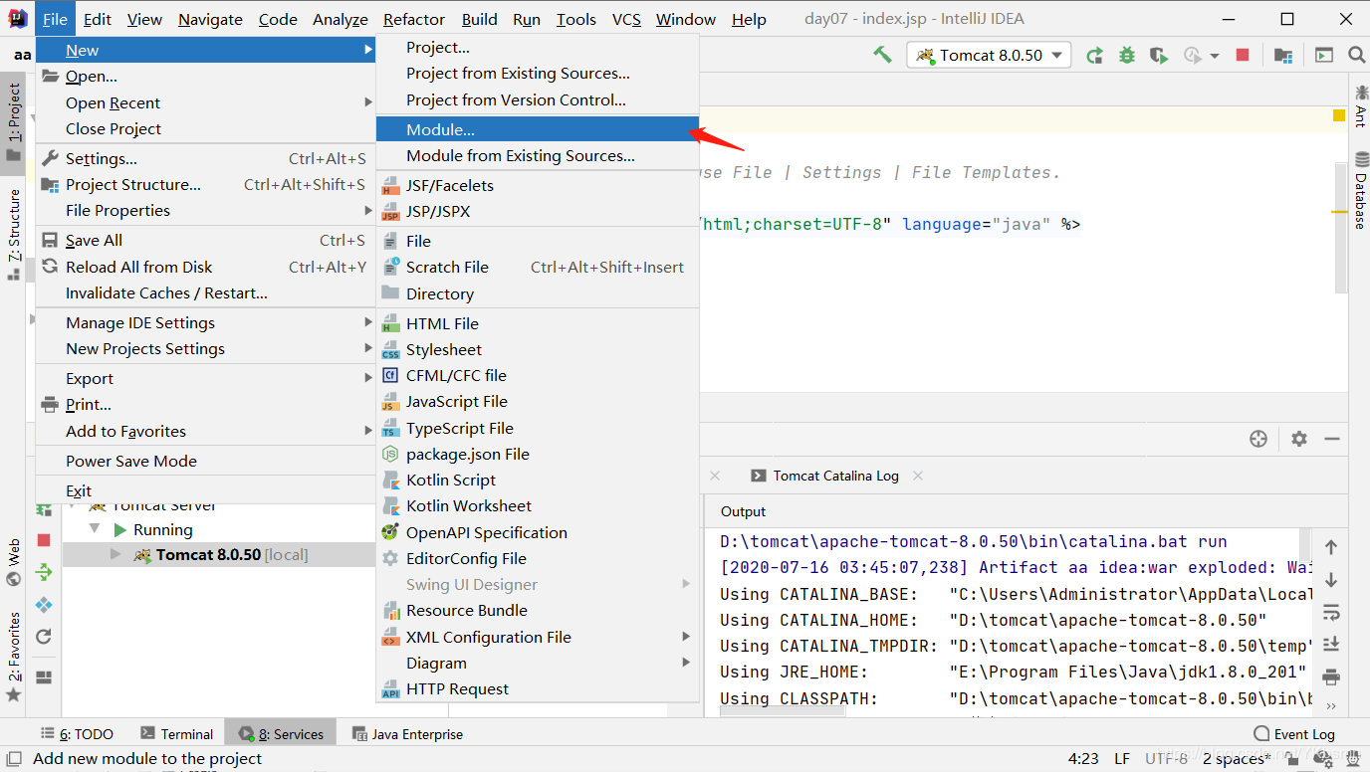Image resolution: width=1370 pixels, height=772 pixels.
Task: Stop service red square in Services panel
Action: click(x=44, y=540)
